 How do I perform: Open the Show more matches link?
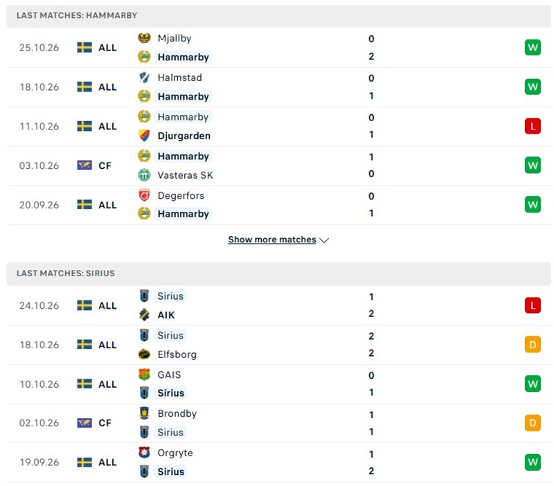[272, 240]
